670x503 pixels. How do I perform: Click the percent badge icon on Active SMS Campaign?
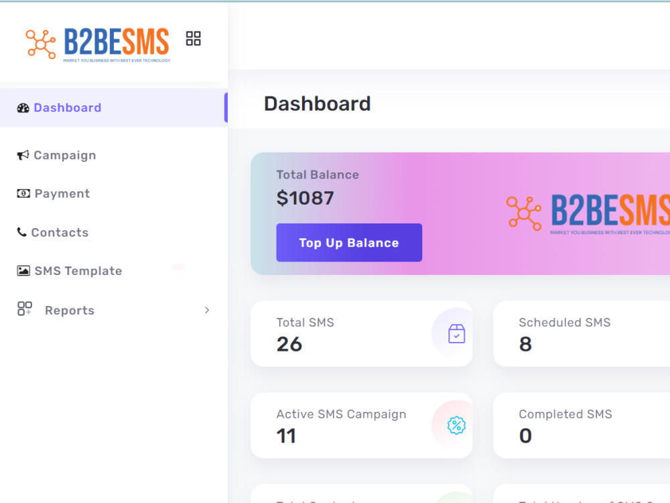(x=456, y=425)
